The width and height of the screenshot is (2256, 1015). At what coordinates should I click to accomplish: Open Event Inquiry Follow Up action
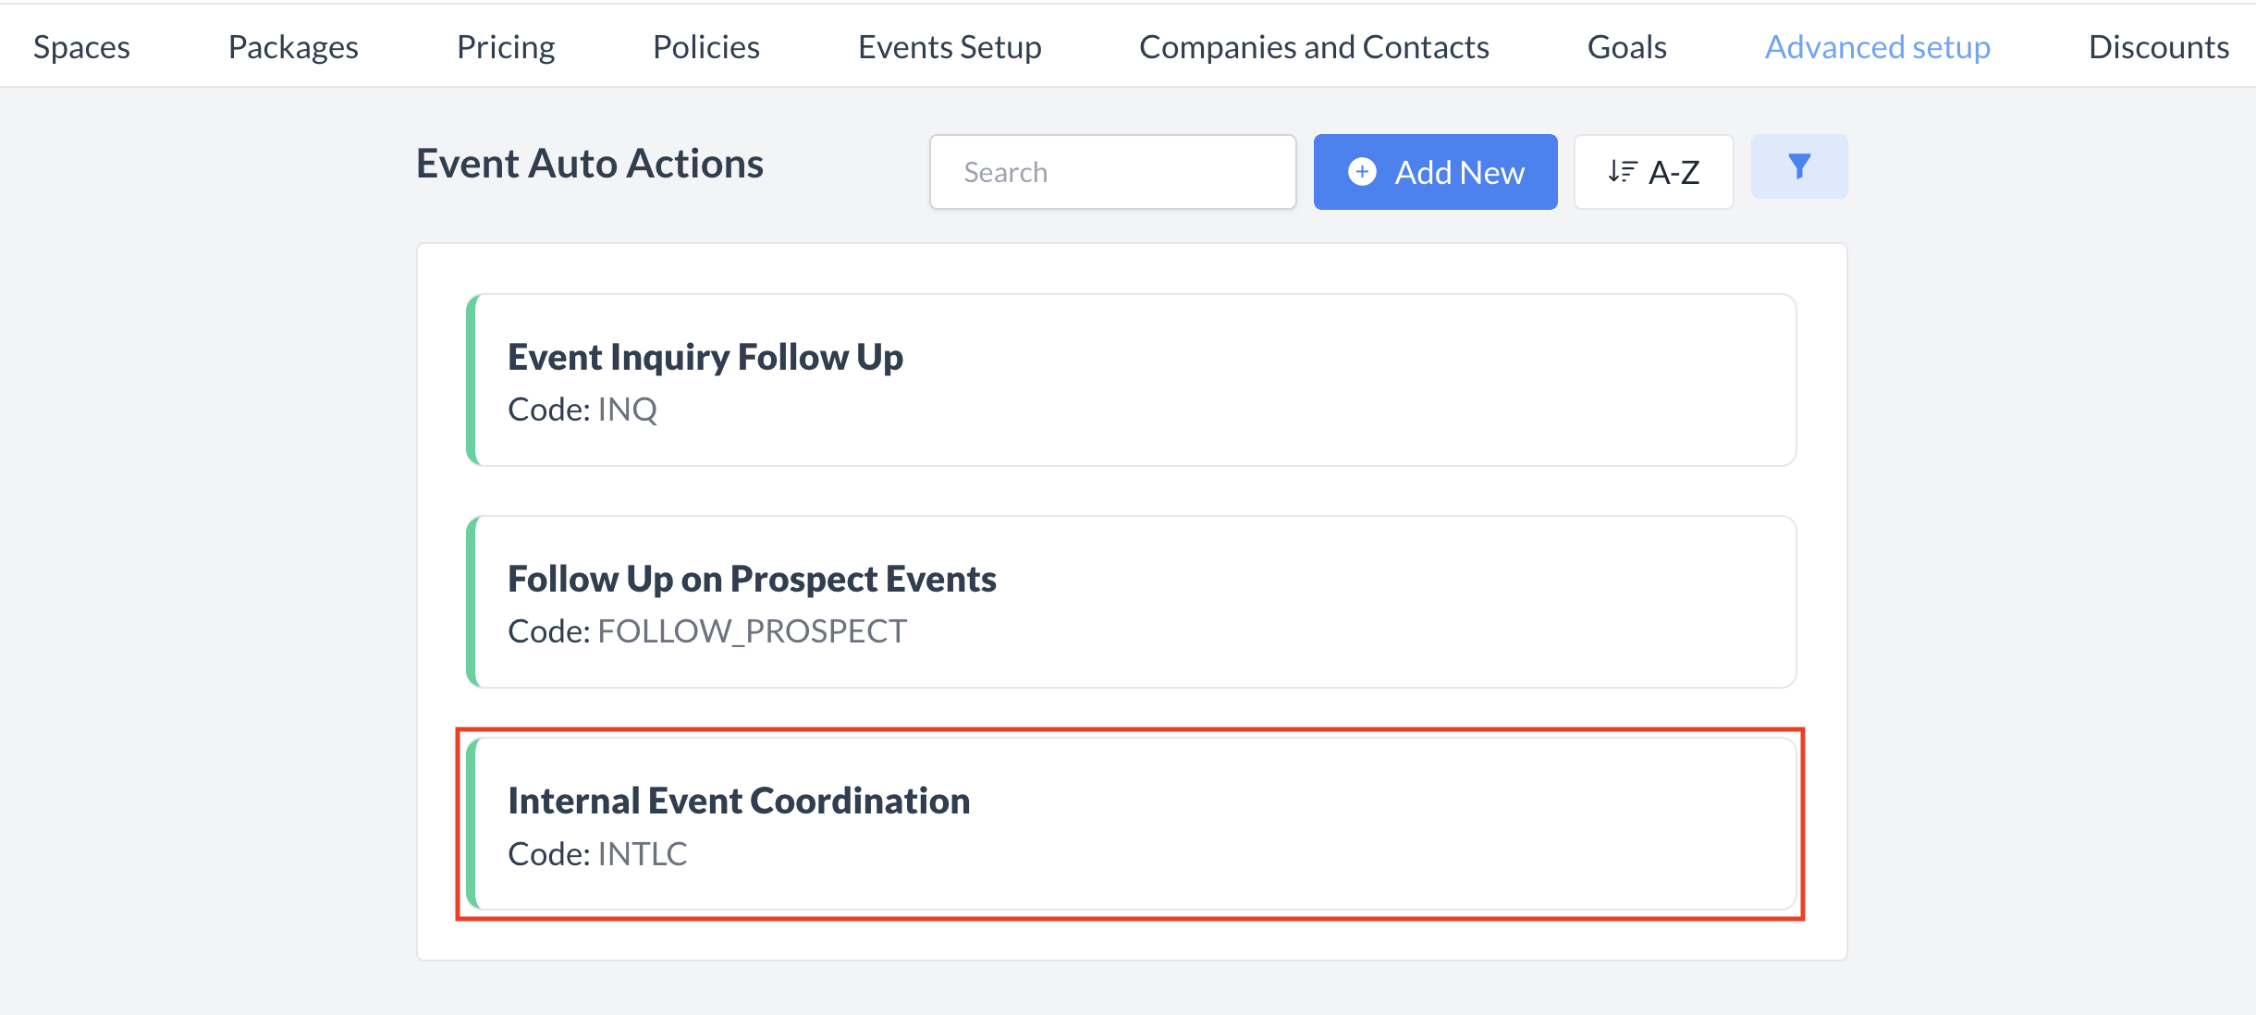(705, 358)
